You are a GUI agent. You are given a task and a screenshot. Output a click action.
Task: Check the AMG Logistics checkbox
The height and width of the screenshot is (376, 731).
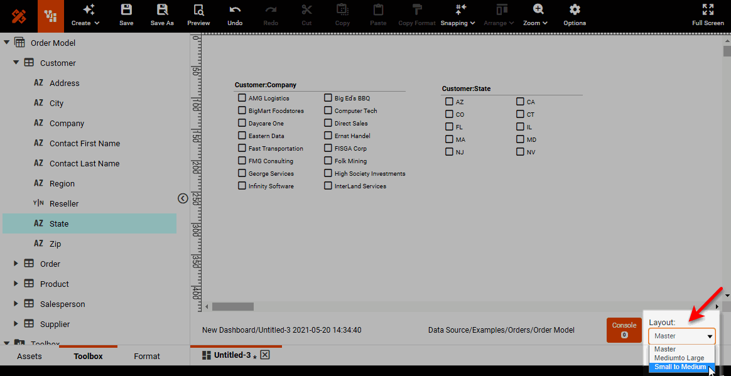tap(242, 98)
